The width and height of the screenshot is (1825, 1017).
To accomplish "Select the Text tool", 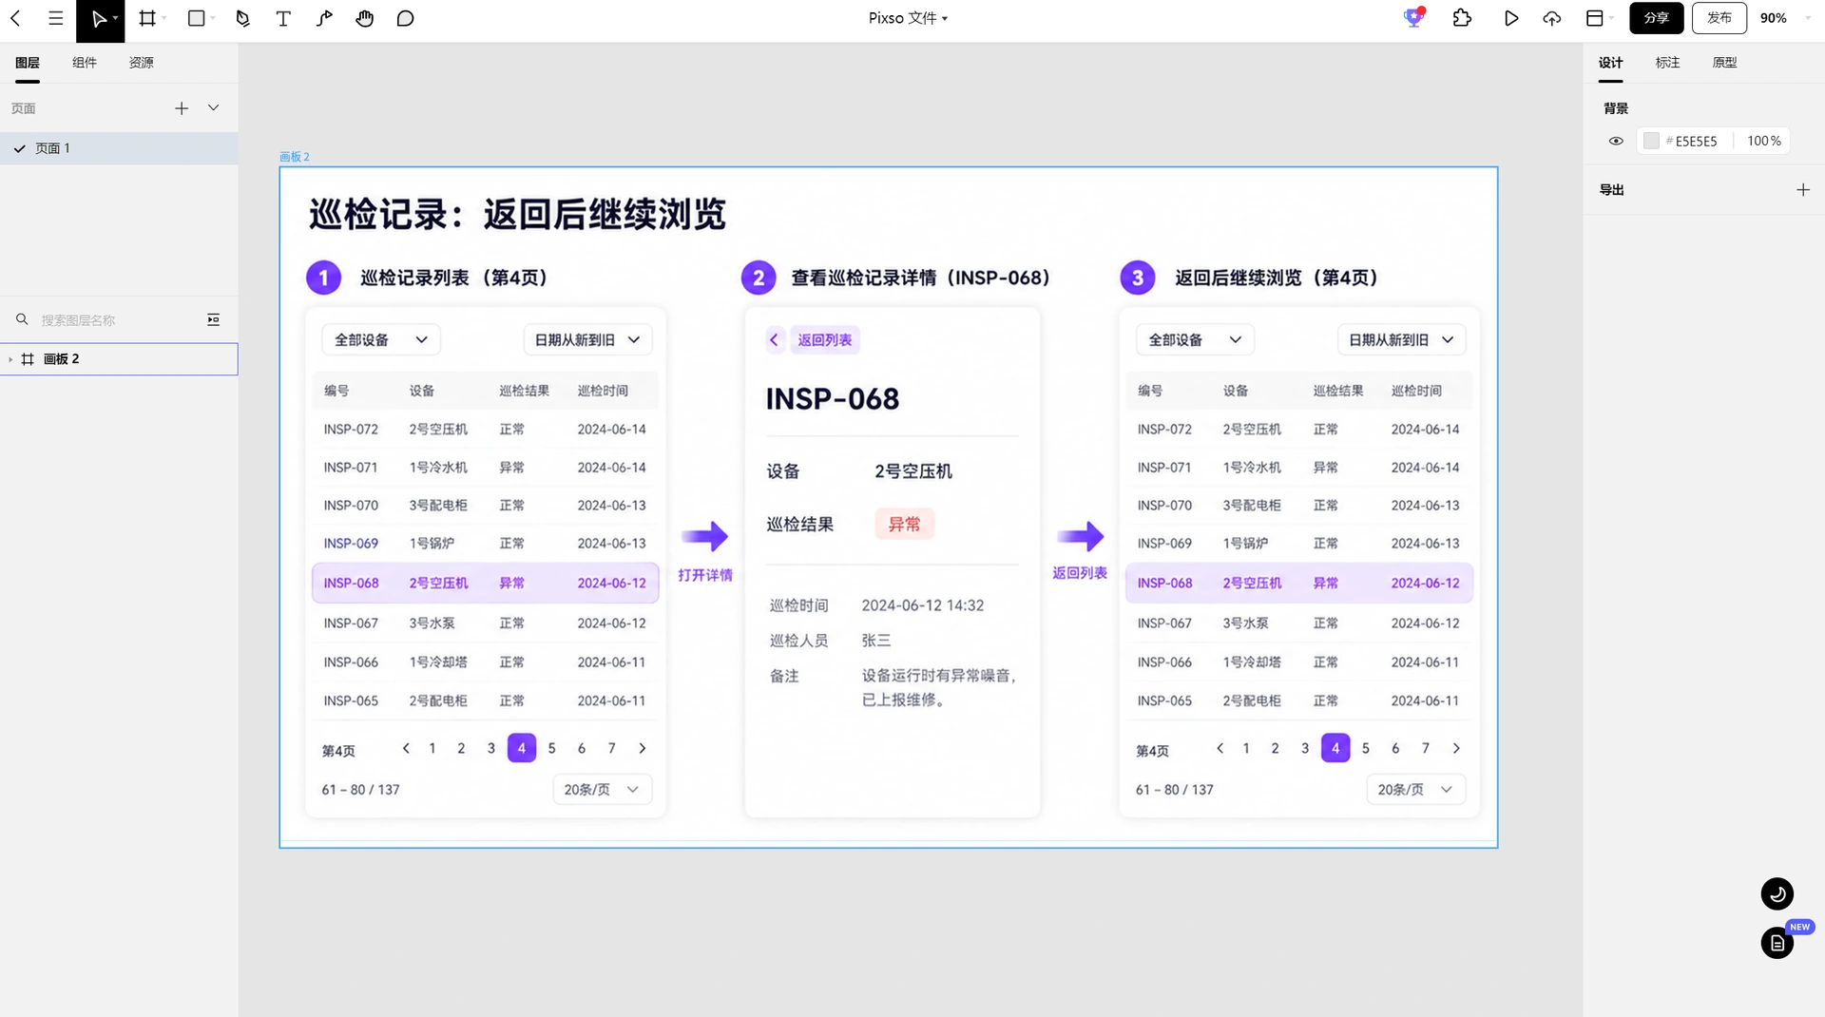I will 283,18.
